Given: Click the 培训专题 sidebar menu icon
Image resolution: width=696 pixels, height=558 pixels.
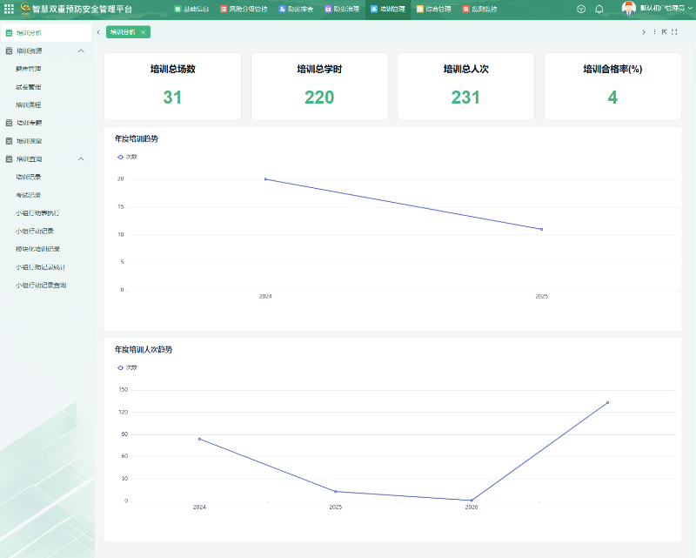Looking at the screenshot, I should (x=9, y=123).
